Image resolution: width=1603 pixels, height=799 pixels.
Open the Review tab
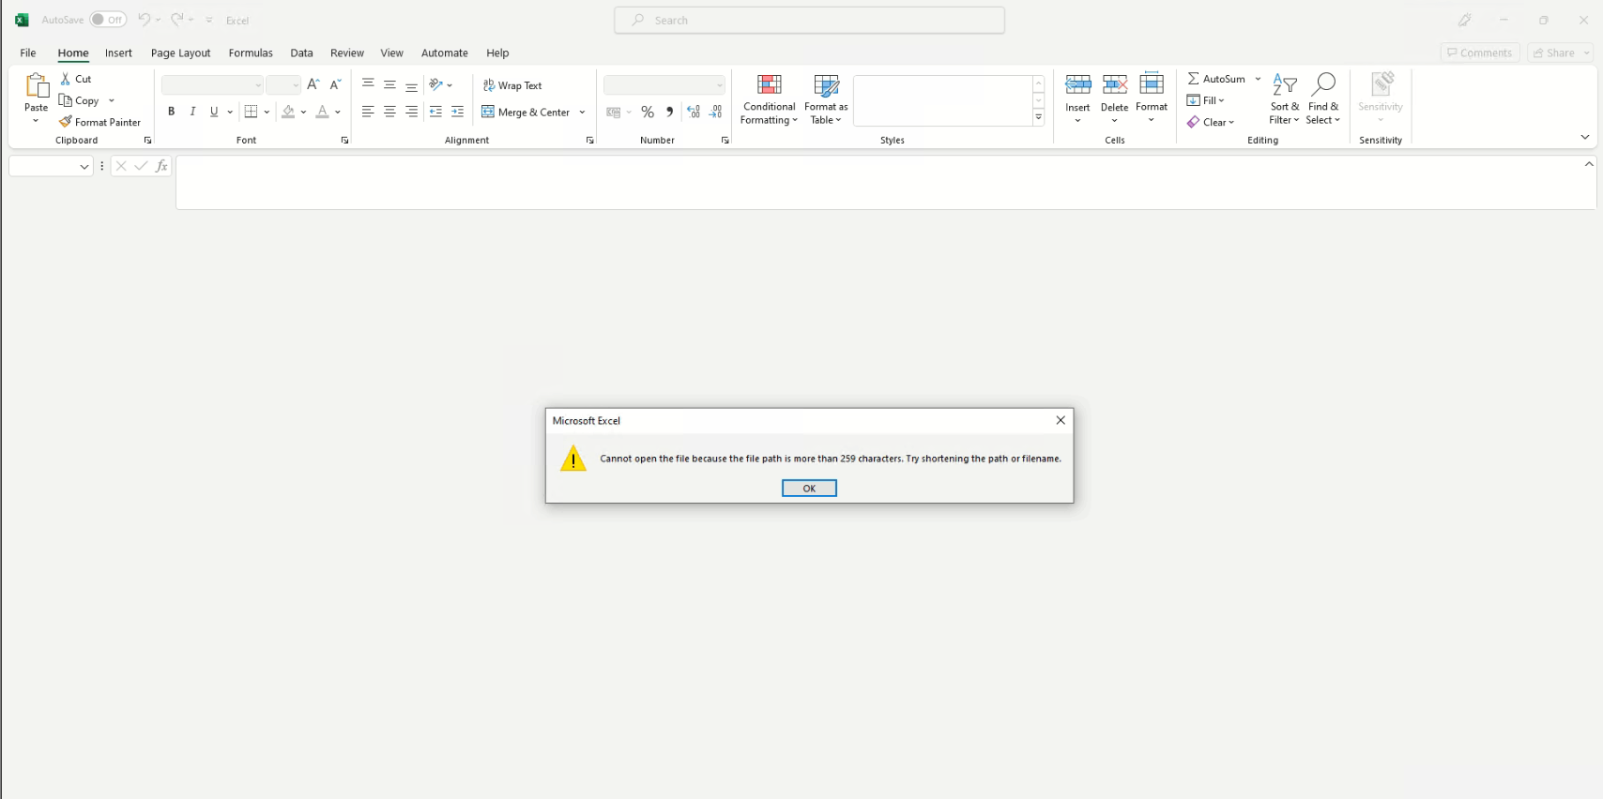click(x=346, y=53)
